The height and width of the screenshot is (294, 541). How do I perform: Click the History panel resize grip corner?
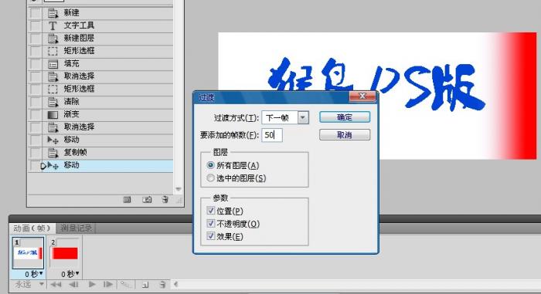click(x=179, y=200)
